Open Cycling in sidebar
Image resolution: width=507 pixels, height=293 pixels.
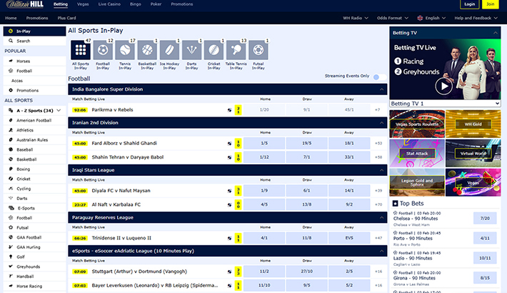[x=34, y=189]
